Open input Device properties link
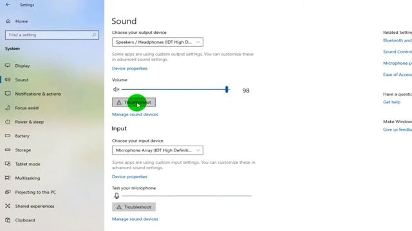The width and height of the screenshot is (412, 231). coord(129,176)
